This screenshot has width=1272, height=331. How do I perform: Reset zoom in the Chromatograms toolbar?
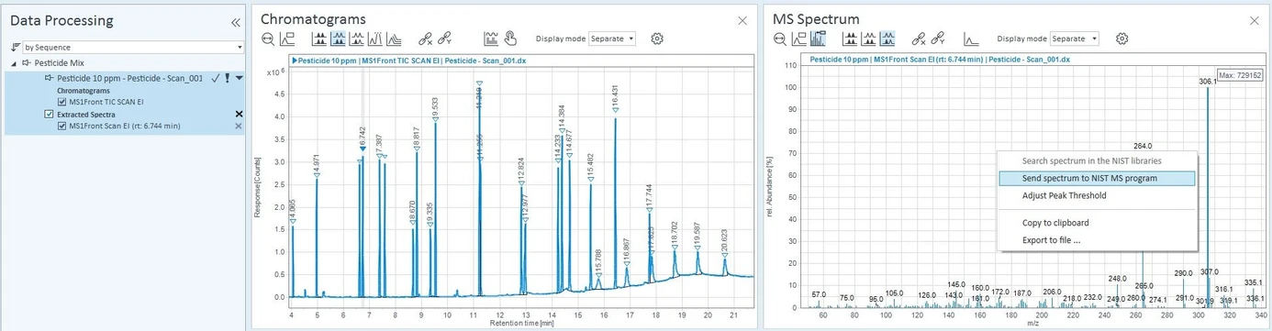268,39
